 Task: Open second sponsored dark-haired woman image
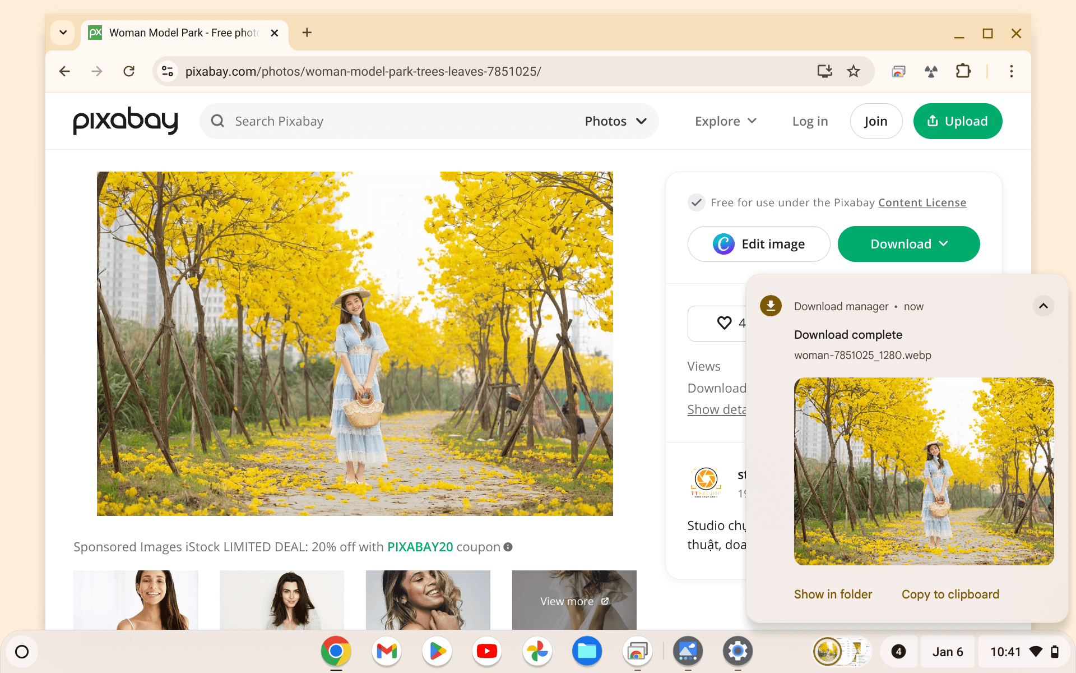point(282,600)
